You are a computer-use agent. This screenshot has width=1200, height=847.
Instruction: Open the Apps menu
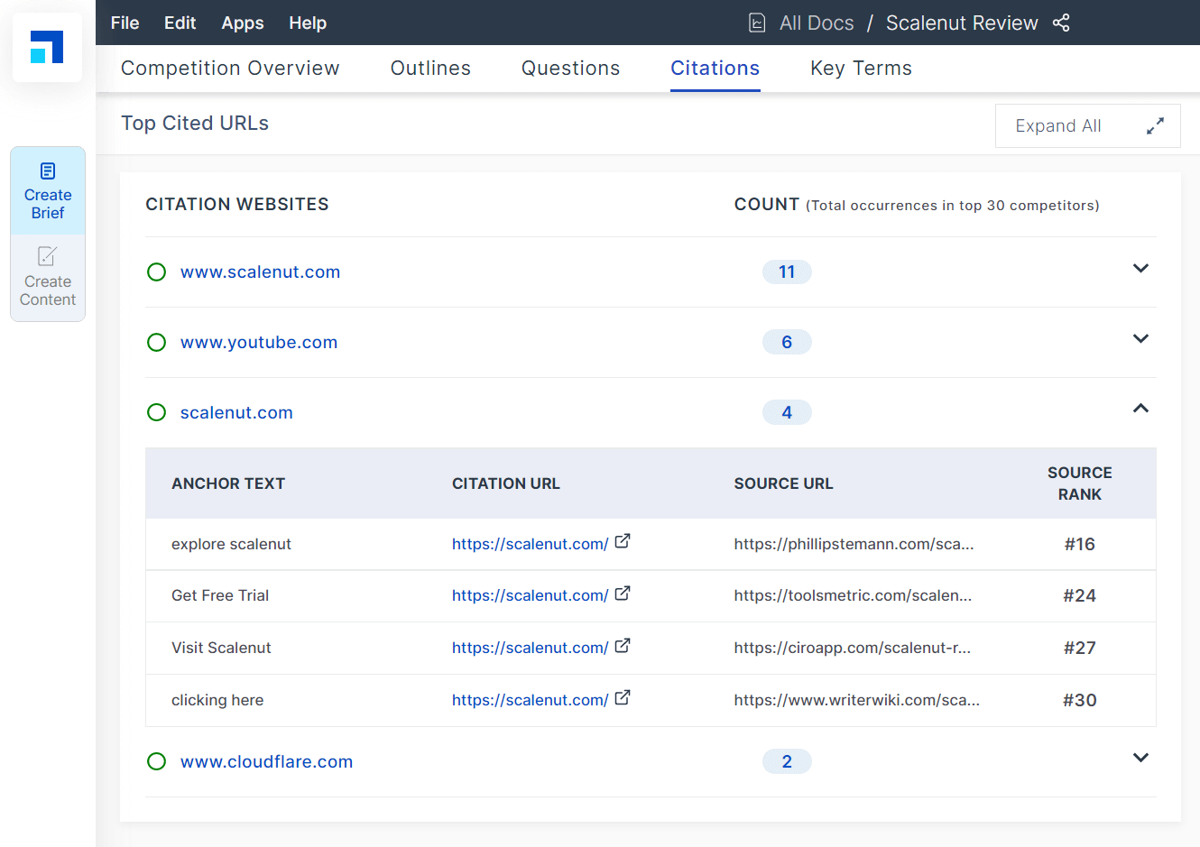point(243,23)
